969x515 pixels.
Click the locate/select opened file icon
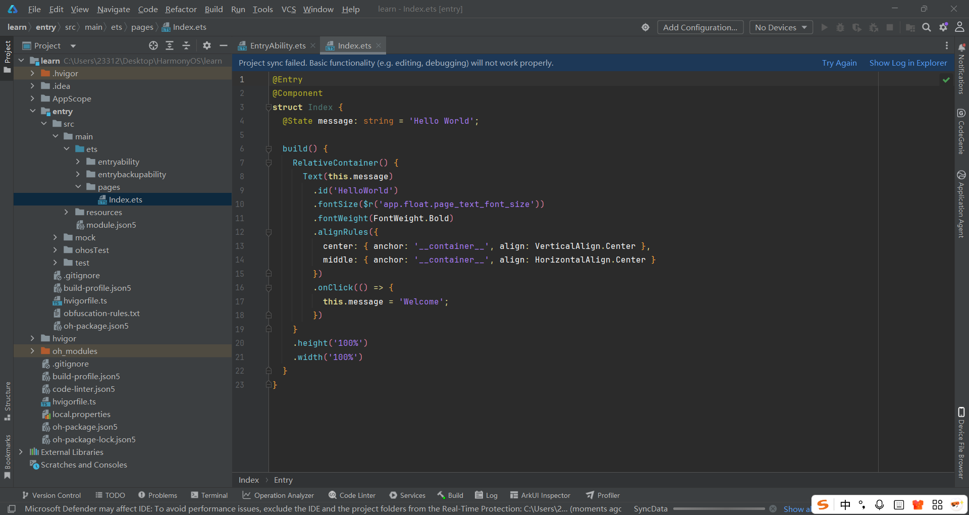153,45
